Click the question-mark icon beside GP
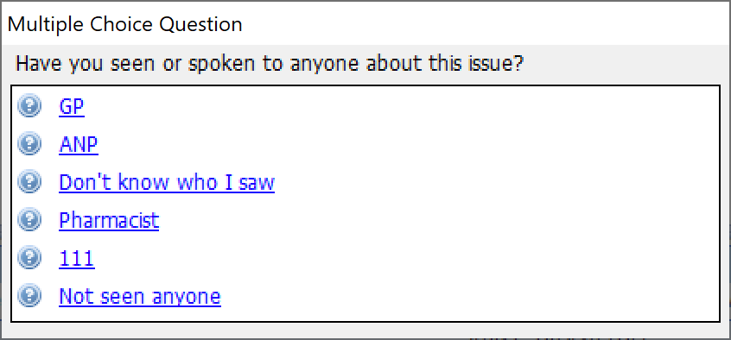This screenshot has width=731, height=340. [x=29, y=106]
